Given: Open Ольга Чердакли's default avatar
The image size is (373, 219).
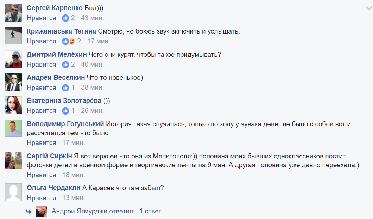Looking at the screenshot, I should click(13, 193).
